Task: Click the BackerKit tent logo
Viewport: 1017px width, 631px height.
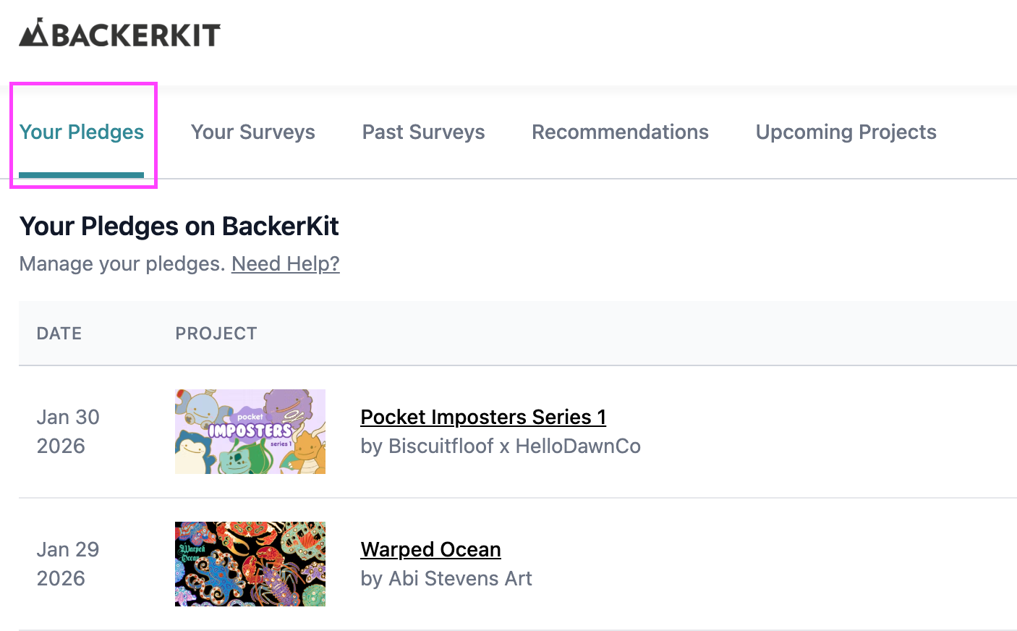Action: (33, 33)
